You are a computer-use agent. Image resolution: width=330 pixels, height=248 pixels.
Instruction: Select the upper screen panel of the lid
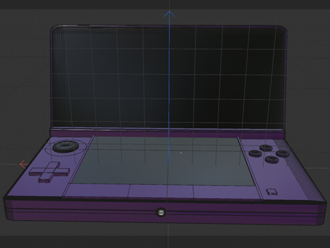[x=168, y=77]
